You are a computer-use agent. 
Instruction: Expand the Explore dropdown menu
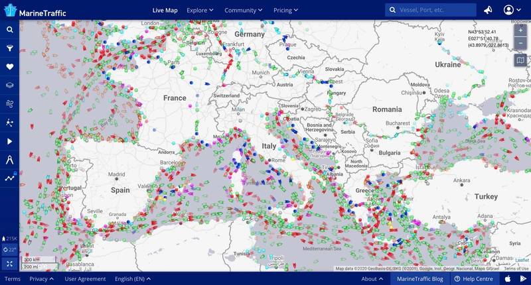coord(200,10)
